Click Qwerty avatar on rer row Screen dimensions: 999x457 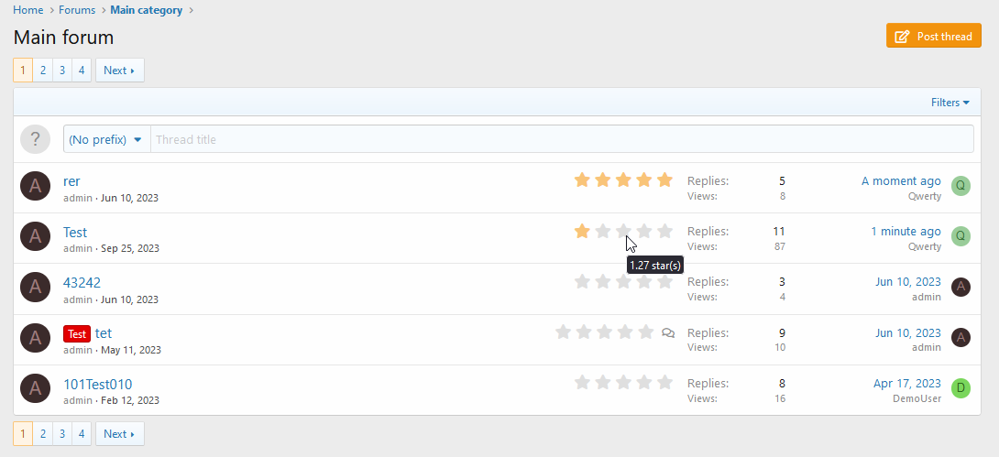[x=961, y=186]
